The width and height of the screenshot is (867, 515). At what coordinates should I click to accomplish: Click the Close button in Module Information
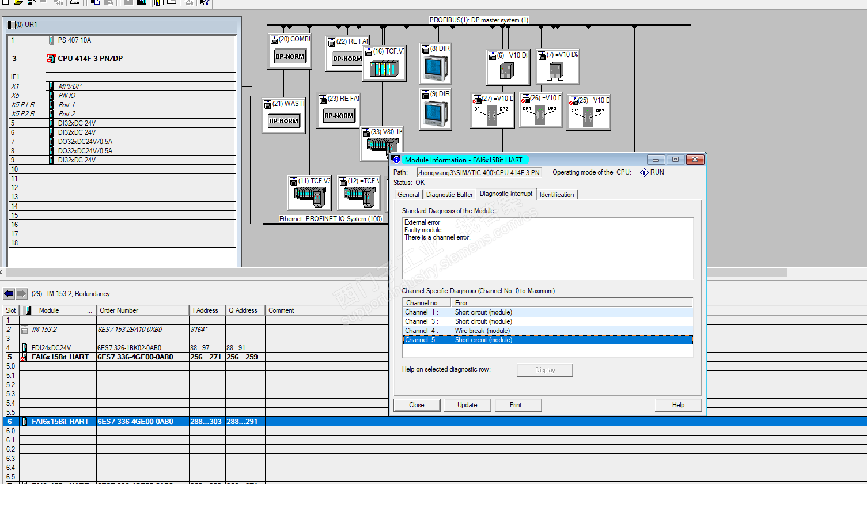(x=417, y=405)
